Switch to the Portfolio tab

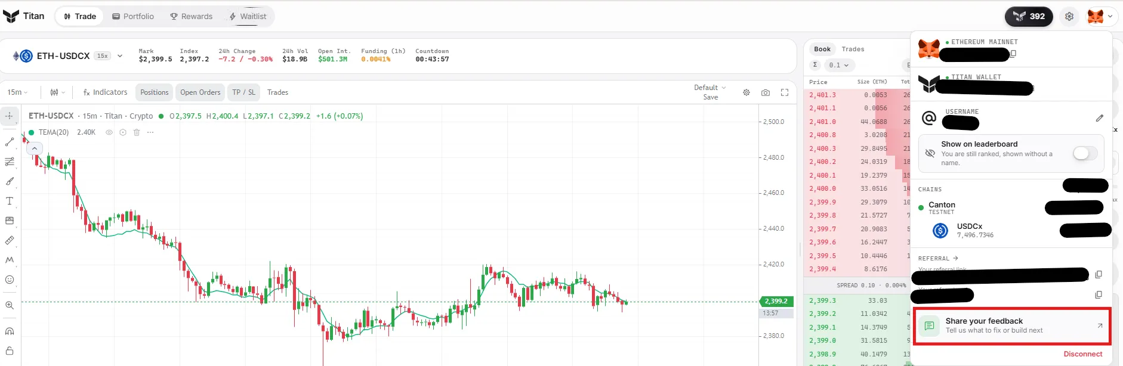[x=133, y=17]
